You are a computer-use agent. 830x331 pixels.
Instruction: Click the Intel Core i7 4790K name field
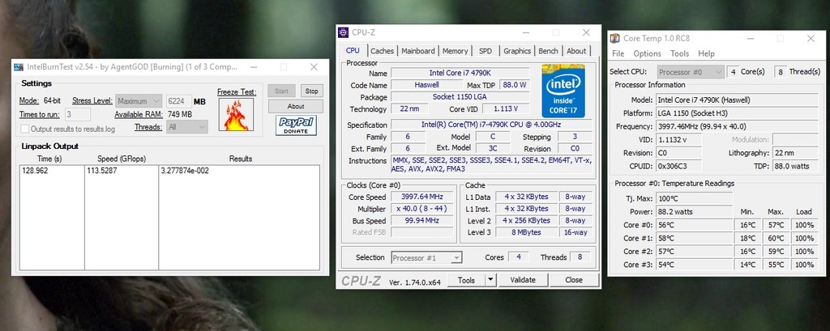(x=460, y=73)
